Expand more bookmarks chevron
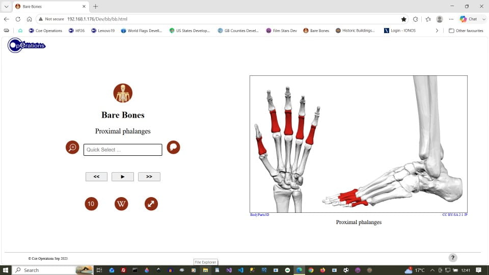This screenshot has height=275, width=489. tap(437, 31)
